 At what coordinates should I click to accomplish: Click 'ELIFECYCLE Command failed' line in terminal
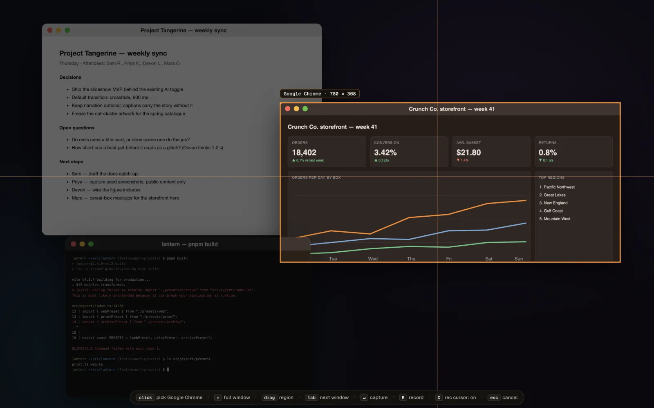(x=116, y=348)
